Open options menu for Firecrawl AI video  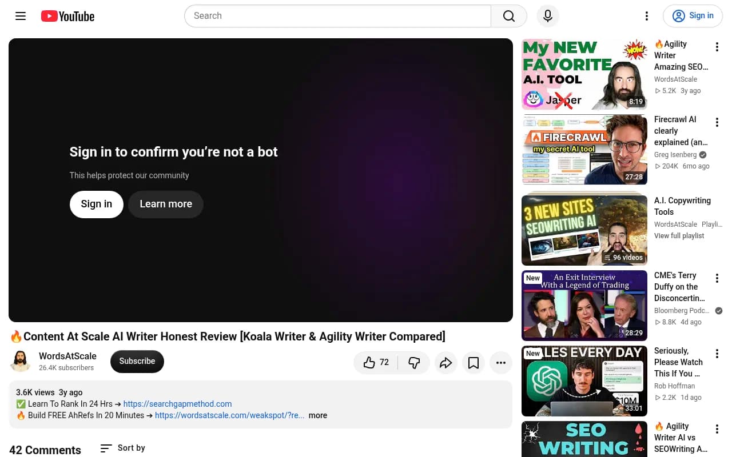point(717,122)
